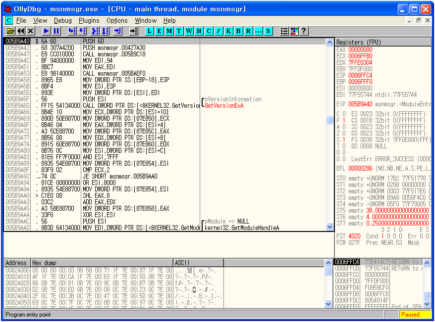Open the Run trace window (dots button)

[258, 31]
